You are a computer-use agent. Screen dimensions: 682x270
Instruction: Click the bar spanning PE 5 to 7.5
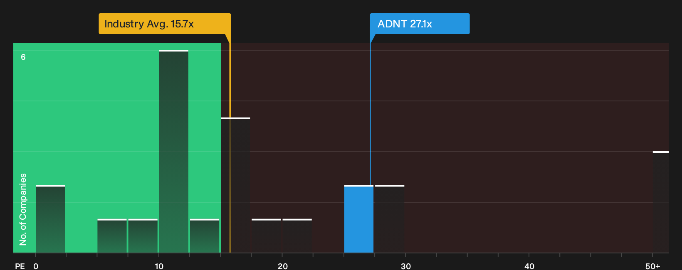pyautogui.click(x=112, y=236)
